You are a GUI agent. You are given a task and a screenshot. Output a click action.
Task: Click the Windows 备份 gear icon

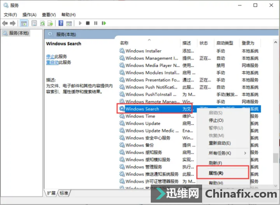(x=122, y=145)
